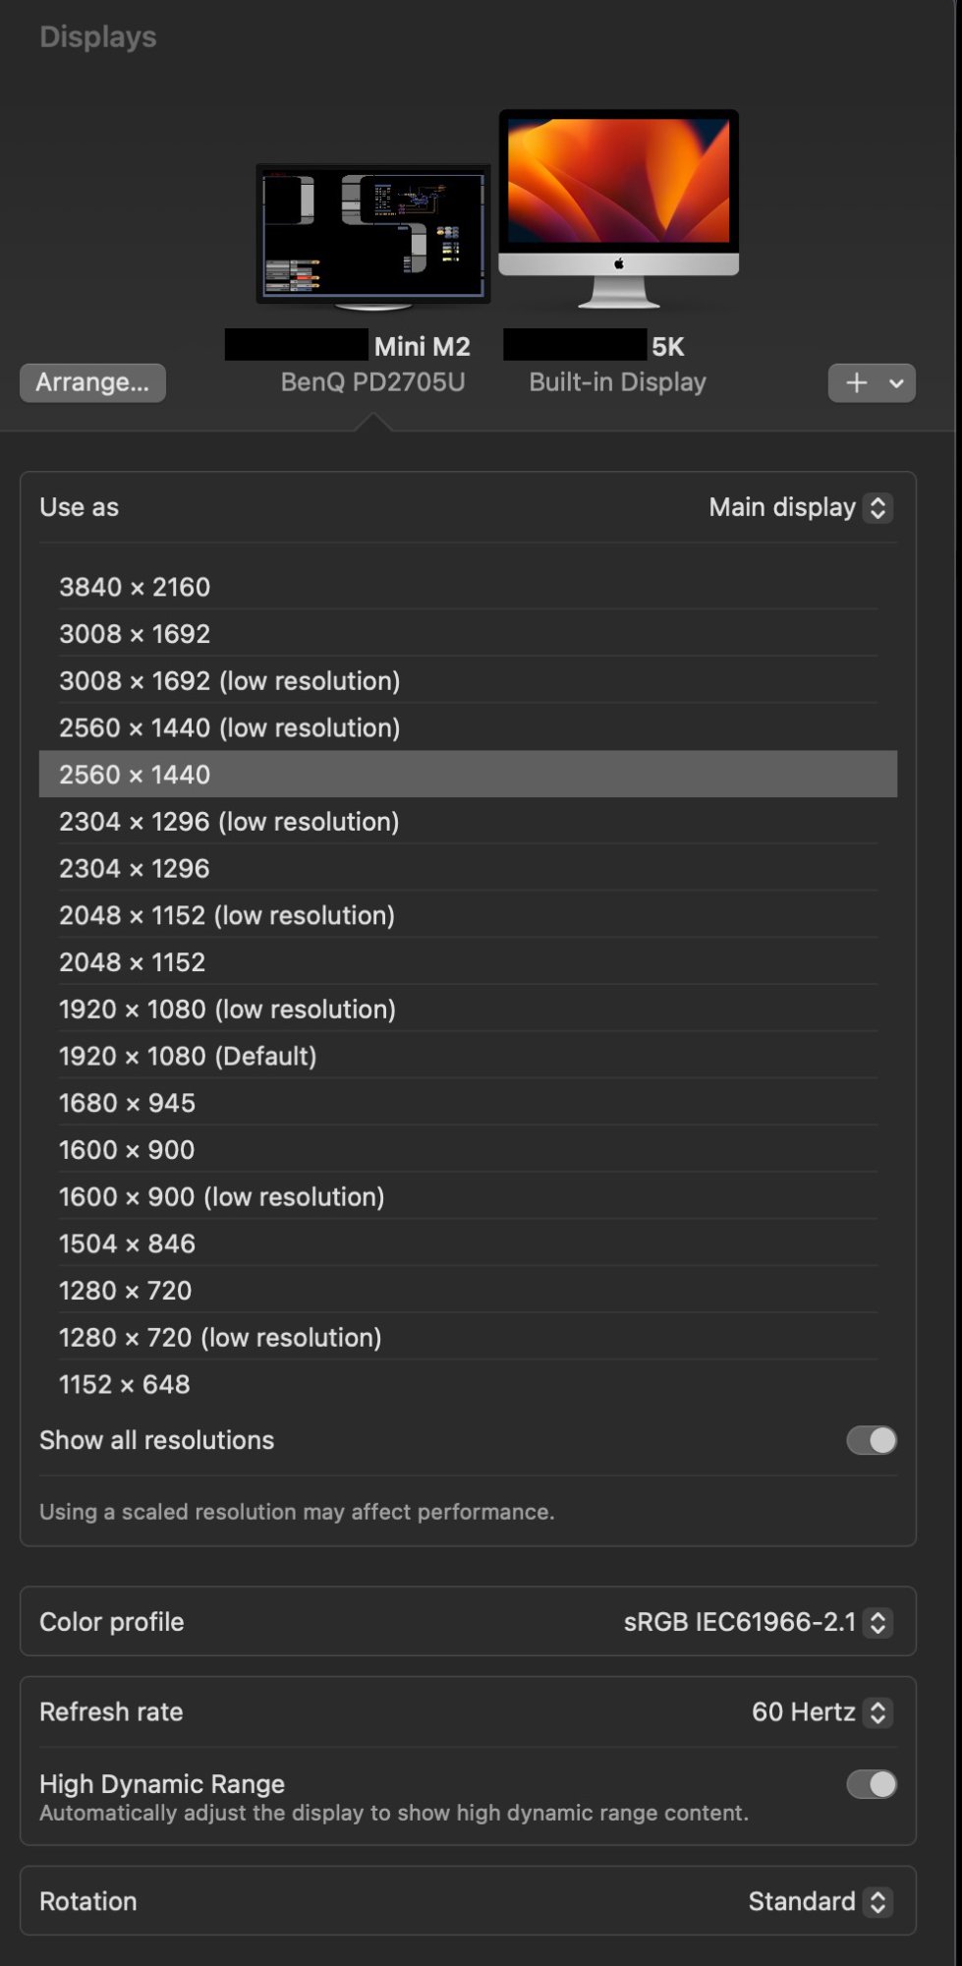Pick 1680 × 945 resolution
The image size is (962, 1966).
click(468, 1103)
